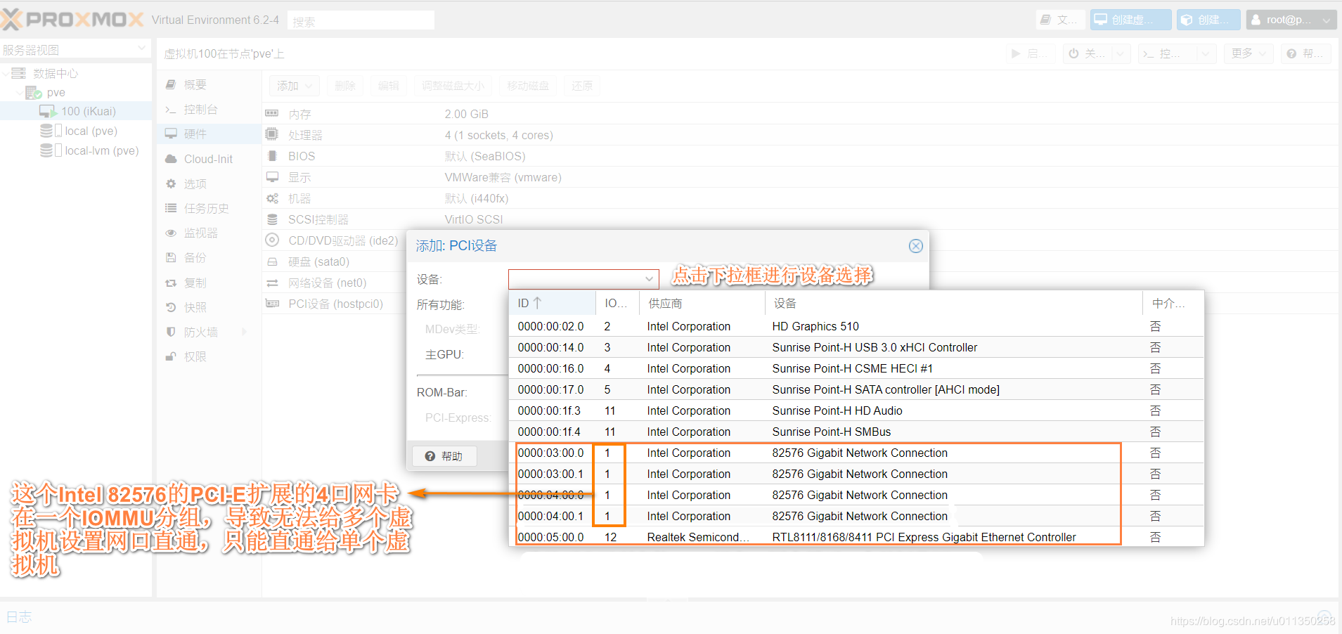
Task: Open the 概要 summary tab
Action: tap(208, 84)
